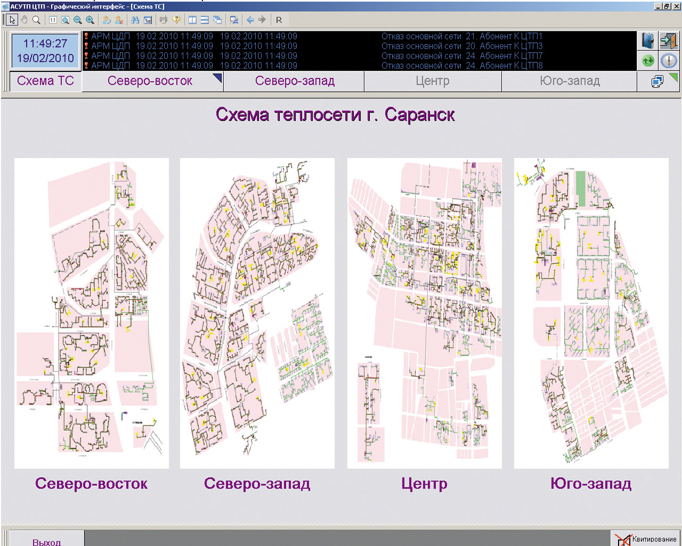Open the Юго-запад tab
The height and width of the screenshot is (546, 682).
(569, 81)
